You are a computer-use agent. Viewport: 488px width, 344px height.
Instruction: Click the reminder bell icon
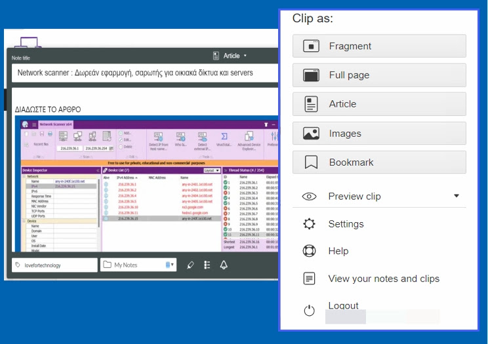click(224, 265)
